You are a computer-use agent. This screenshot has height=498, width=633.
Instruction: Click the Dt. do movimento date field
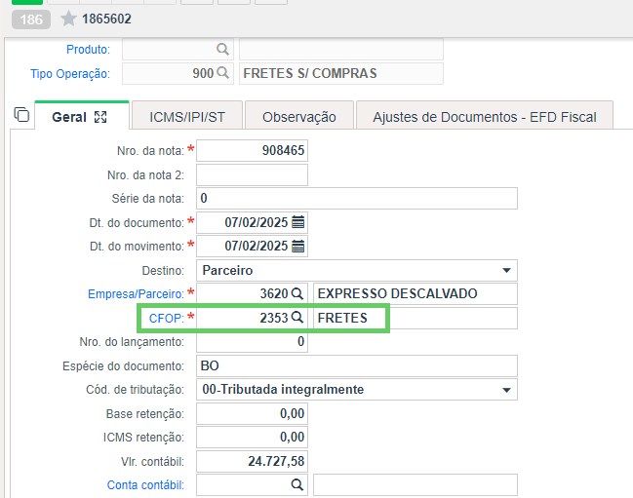point(252,246)
